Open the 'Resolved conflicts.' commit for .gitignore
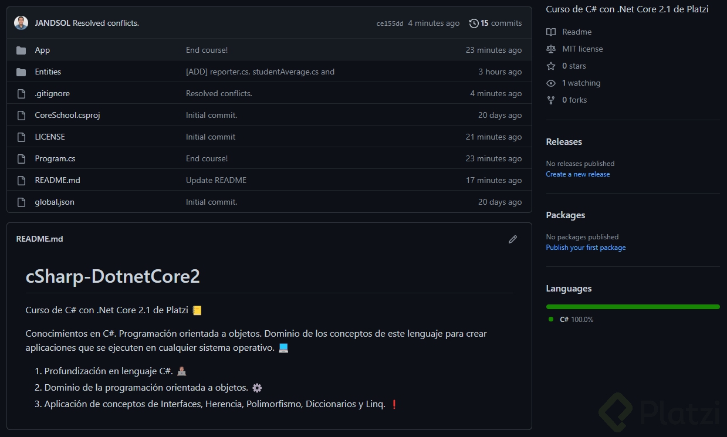This screenshot has height=437, width=727. coord(219,94)
